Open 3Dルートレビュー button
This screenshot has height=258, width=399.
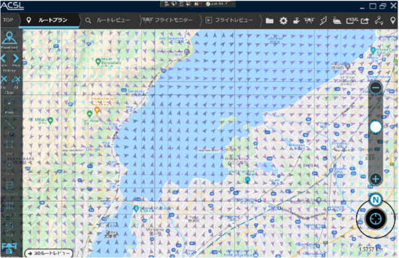coord(48,253)
